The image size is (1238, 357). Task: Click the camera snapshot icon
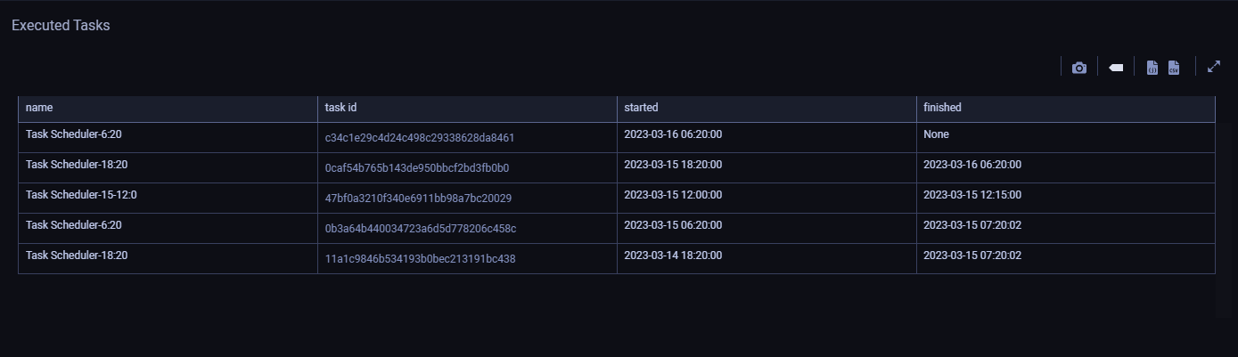point(1079,68)
